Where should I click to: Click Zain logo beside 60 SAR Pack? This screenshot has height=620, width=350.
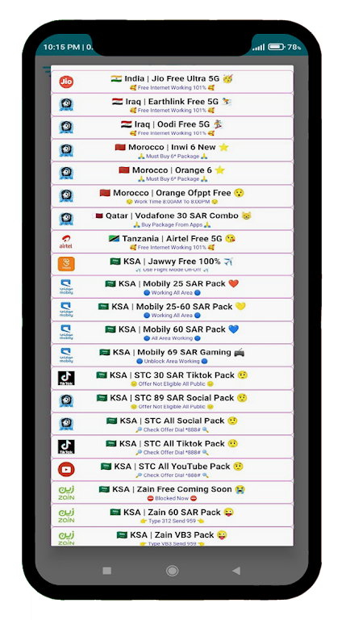pos(66,516)
